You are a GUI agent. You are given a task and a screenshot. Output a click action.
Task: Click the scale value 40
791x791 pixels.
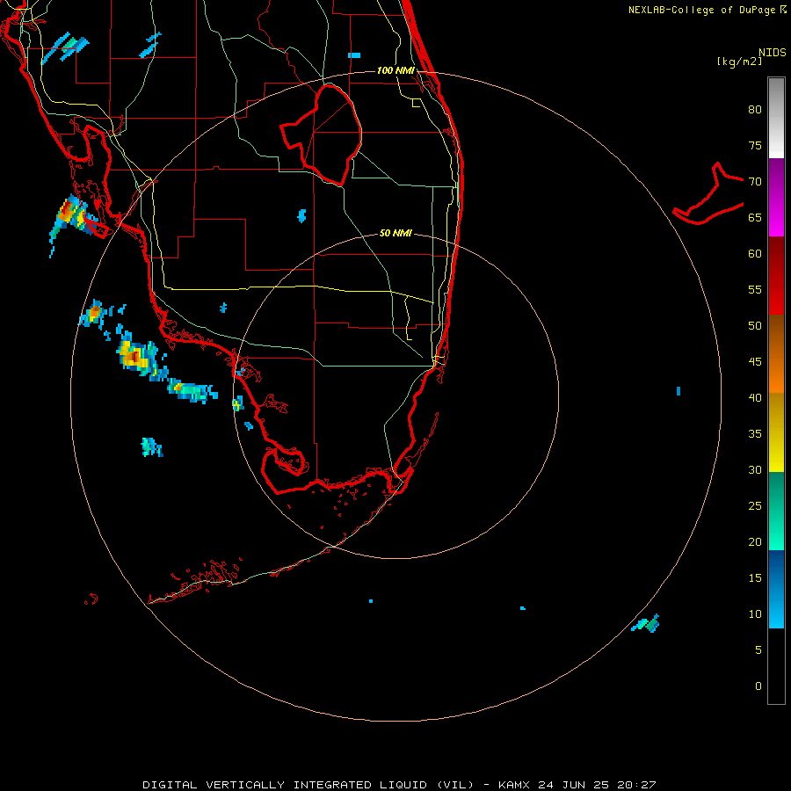[x=755, y=397]
